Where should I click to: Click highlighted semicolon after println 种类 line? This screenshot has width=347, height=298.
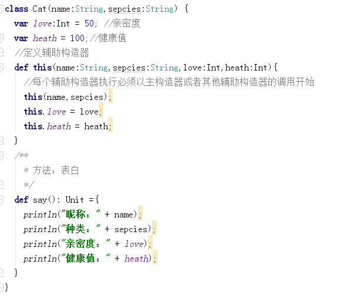tap(154, 228)
